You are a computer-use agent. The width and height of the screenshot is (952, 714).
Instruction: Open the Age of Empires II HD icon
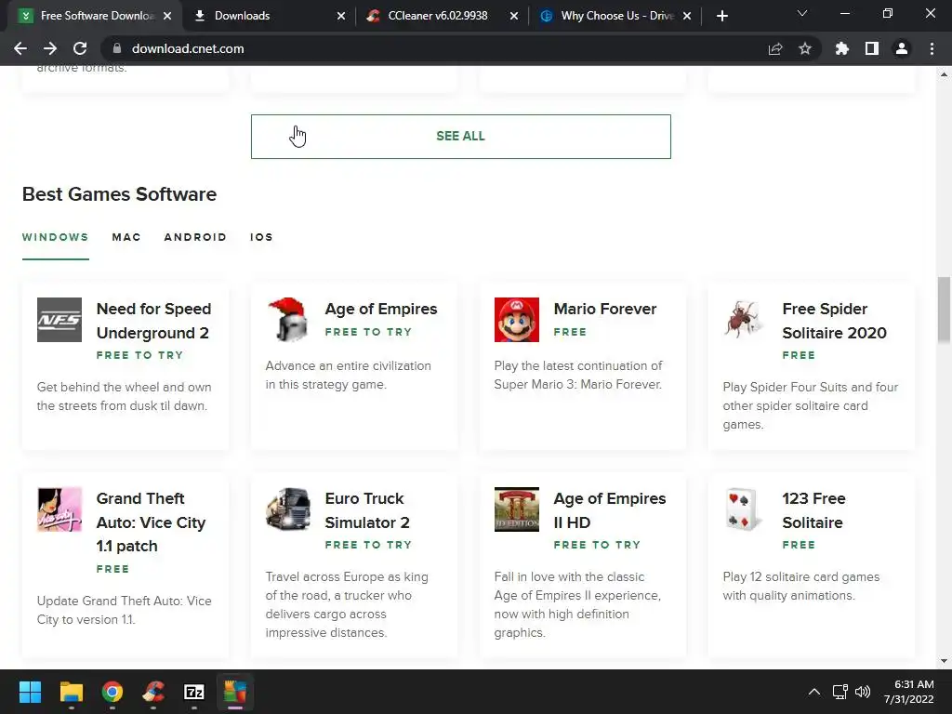click(x=517, y=509)
